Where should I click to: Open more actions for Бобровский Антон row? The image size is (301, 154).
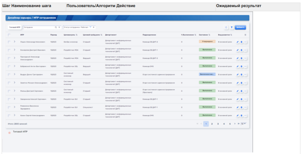pyautogui.click(x=245, y=66)
